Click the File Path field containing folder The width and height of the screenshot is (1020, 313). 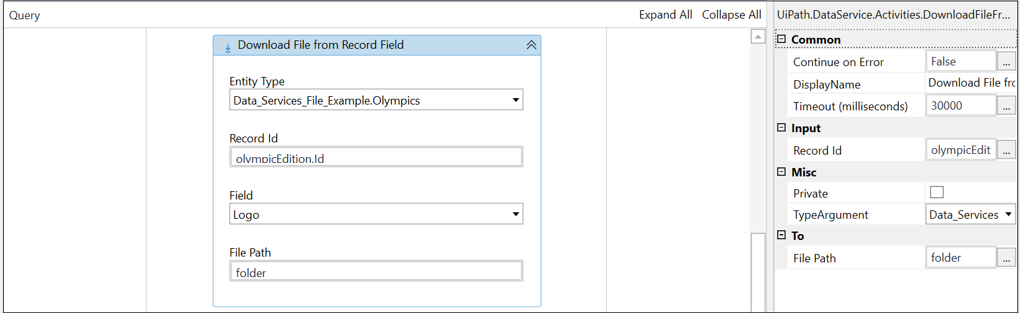[x=376, y=271]
